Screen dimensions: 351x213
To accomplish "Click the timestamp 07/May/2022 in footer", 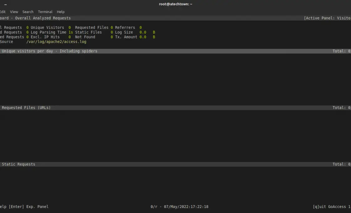I will coord(186,207).
